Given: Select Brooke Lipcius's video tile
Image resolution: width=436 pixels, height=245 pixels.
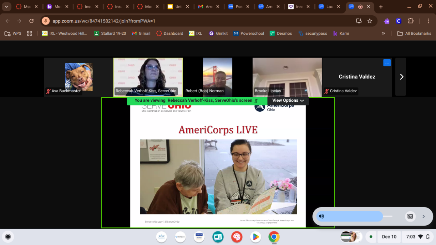Looking at the screenshot, I should 287,77.
